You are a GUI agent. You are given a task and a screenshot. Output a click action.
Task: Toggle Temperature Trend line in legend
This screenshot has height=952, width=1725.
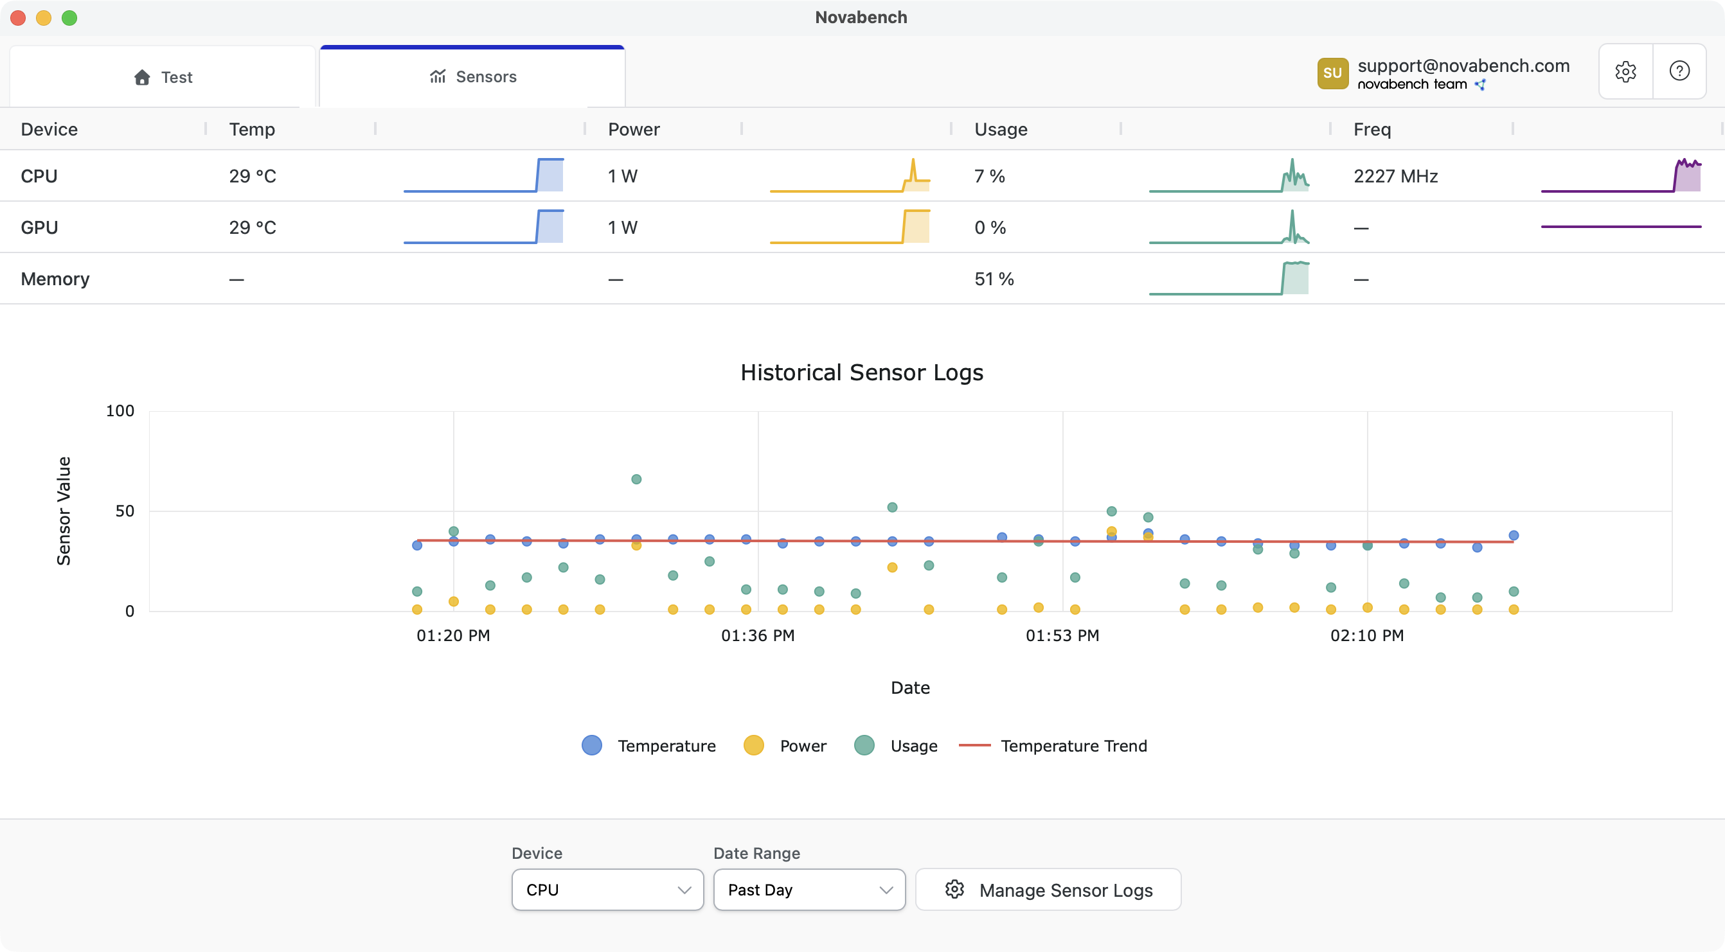pyautogui.click(x=1053, y=746)
